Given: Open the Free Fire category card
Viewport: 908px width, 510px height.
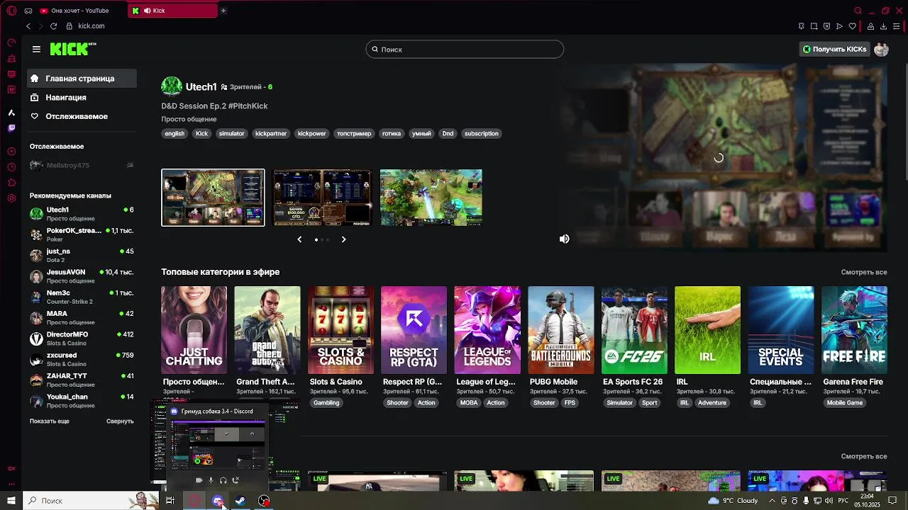Looking at the screenshot, I should click(854, 330).
